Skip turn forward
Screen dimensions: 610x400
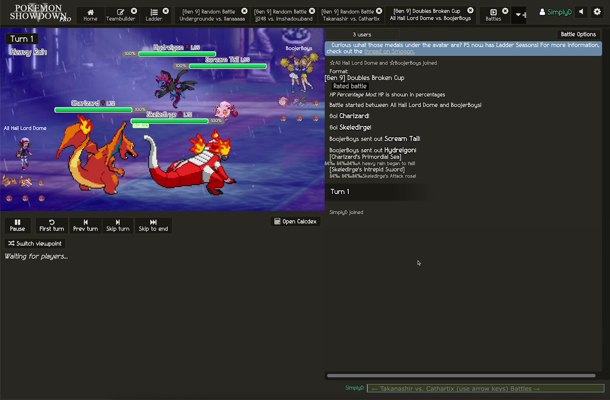[118, 225]
